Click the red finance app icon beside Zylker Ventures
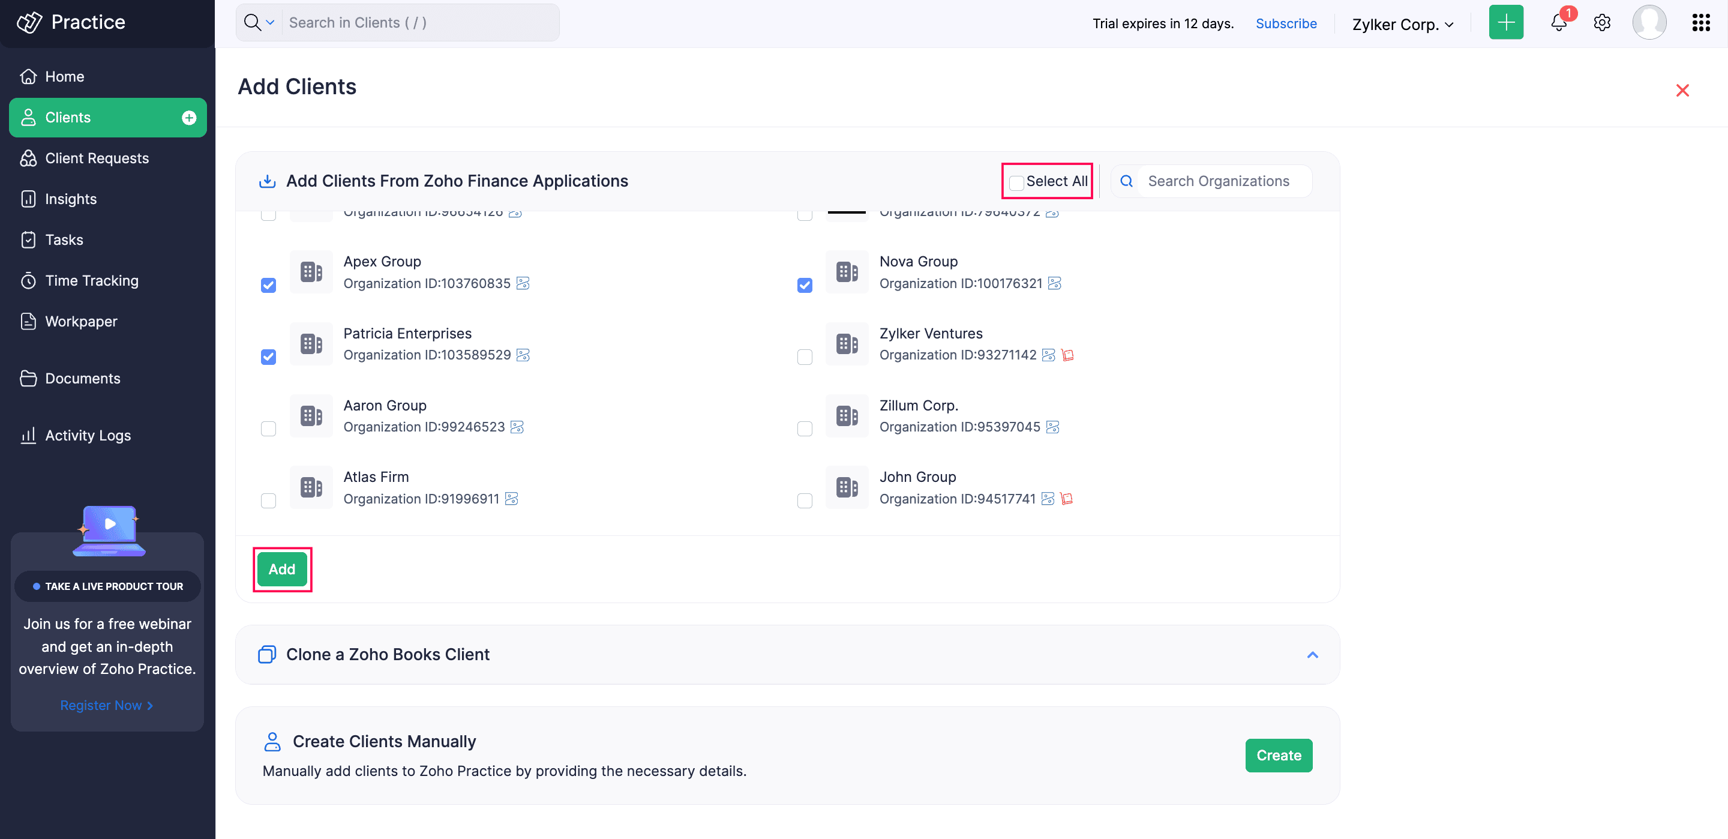The image size is (1728, 839). coord(1067,355)
